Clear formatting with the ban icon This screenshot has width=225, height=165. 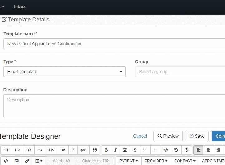coord(187,150)
